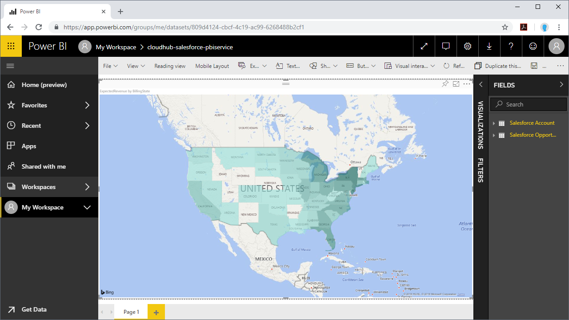
Task: Open the Filters pane
Action: (481, 170)
